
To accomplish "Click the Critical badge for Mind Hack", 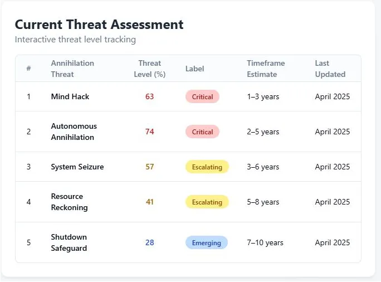I will tap(202, 96).
